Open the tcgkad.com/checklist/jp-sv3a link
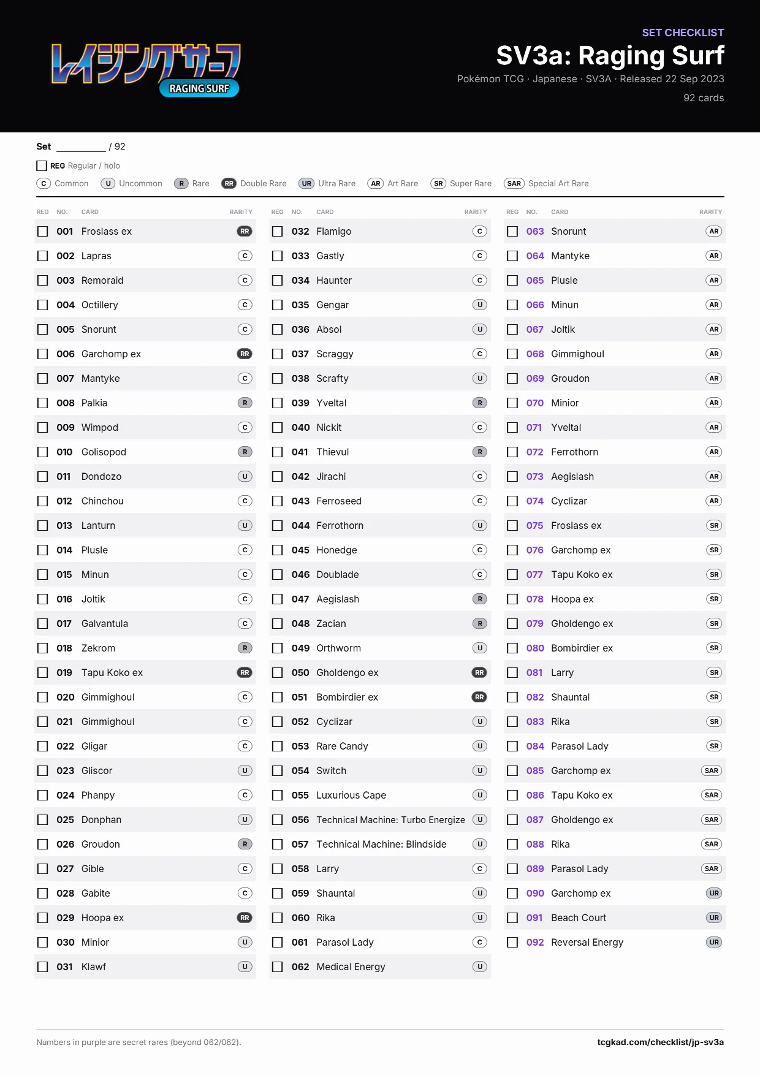The image size is (760, 1075). [x=660, y=1042]
